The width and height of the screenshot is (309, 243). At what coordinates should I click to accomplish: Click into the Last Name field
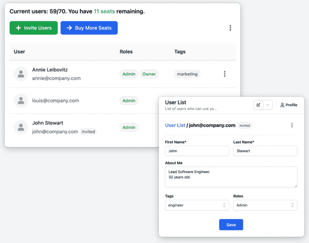(x=265, y=151)
